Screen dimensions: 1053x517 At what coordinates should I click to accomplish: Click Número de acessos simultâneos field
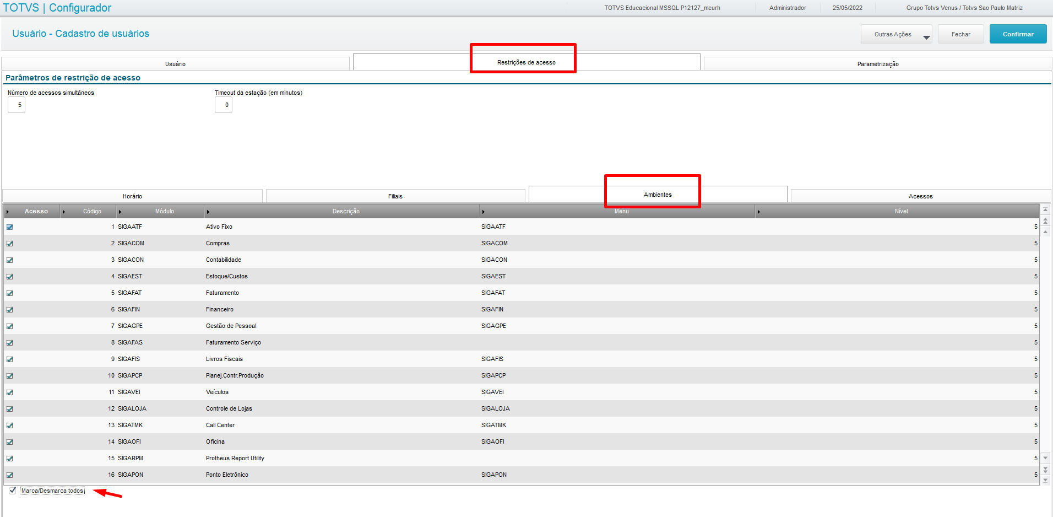pos(17,105)
